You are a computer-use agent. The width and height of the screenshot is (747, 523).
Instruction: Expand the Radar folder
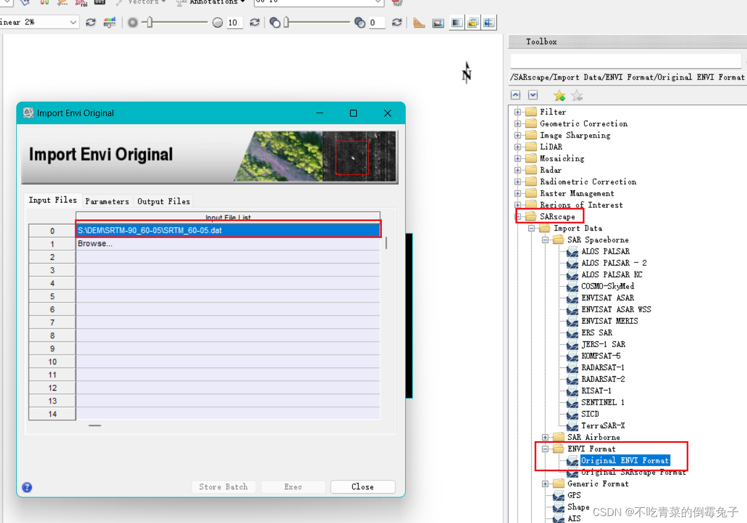[517, 170]
